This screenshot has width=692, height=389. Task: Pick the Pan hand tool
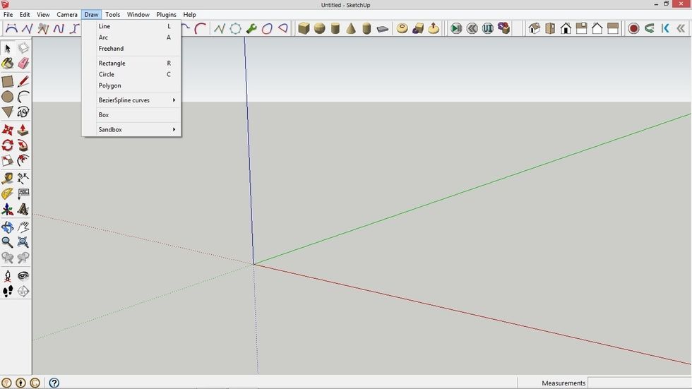coord(23,227)
